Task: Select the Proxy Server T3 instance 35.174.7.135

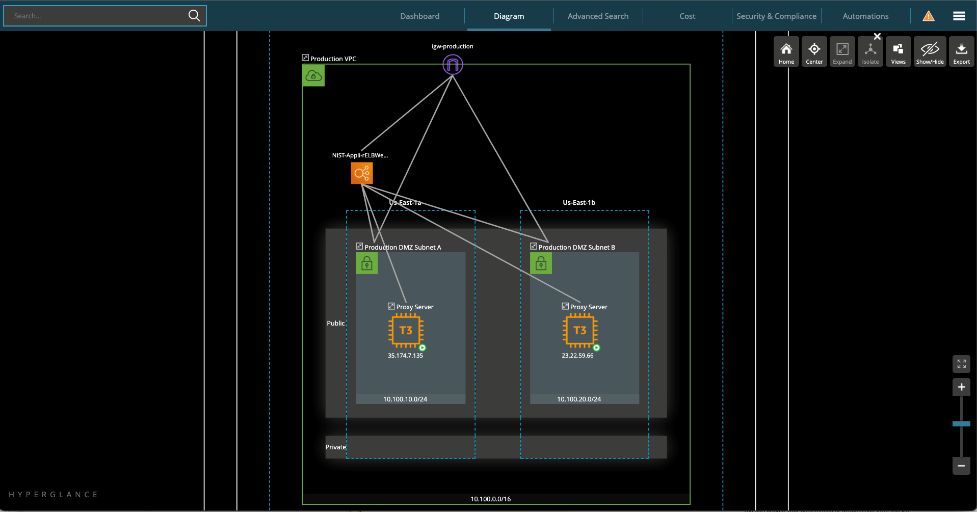Action: 406,331
